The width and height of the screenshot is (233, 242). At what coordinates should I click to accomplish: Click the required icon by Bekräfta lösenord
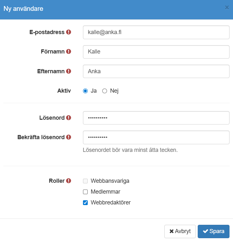69,137
